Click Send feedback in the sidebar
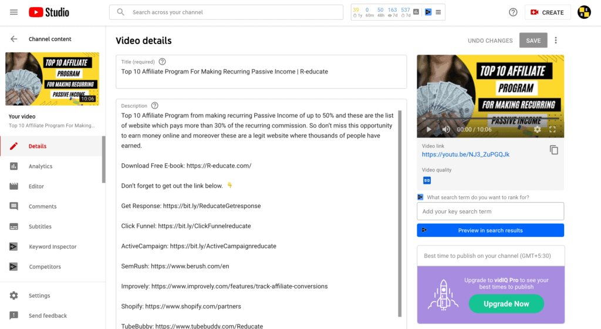This screenshot has width=601, height=329. click(x=52, y=315)
